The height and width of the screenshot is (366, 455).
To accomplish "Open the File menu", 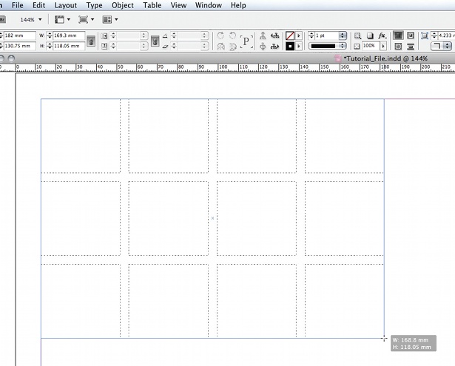I will pyautogui.click(x=18, y=5).
